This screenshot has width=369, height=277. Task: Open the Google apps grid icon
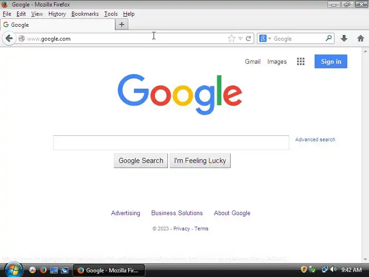301,61
